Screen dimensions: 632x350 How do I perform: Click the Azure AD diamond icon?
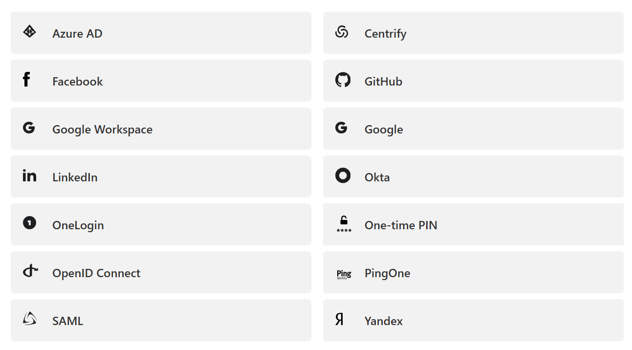pyautogui.click(x=29, y=32)
